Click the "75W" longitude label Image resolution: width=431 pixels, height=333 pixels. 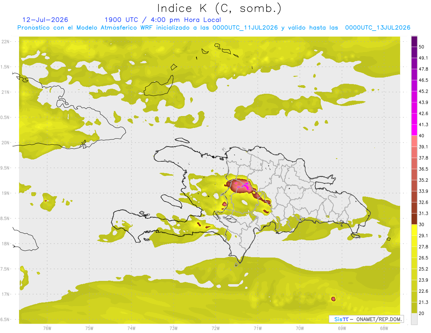89,328
